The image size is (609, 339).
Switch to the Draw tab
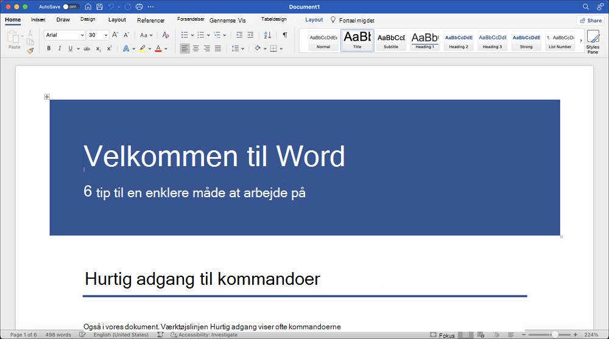[63, 20]
